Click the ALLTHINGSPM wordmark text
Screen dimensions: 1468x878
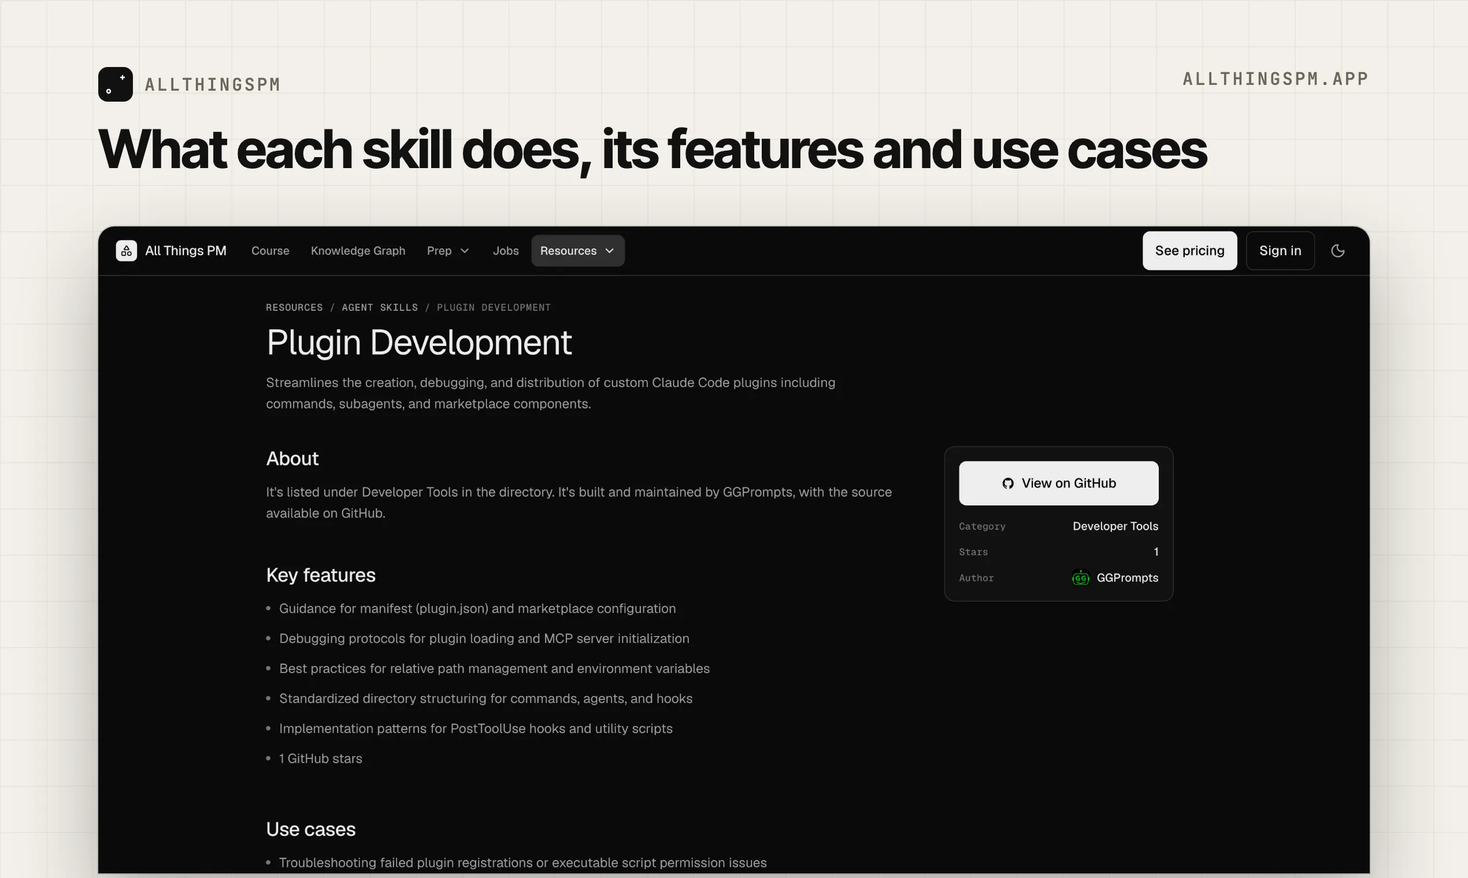tap(213, 84)
